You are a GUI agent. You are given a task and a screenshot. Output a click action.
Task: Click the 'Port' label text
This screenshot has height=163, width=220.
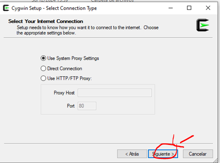[71, 106]
